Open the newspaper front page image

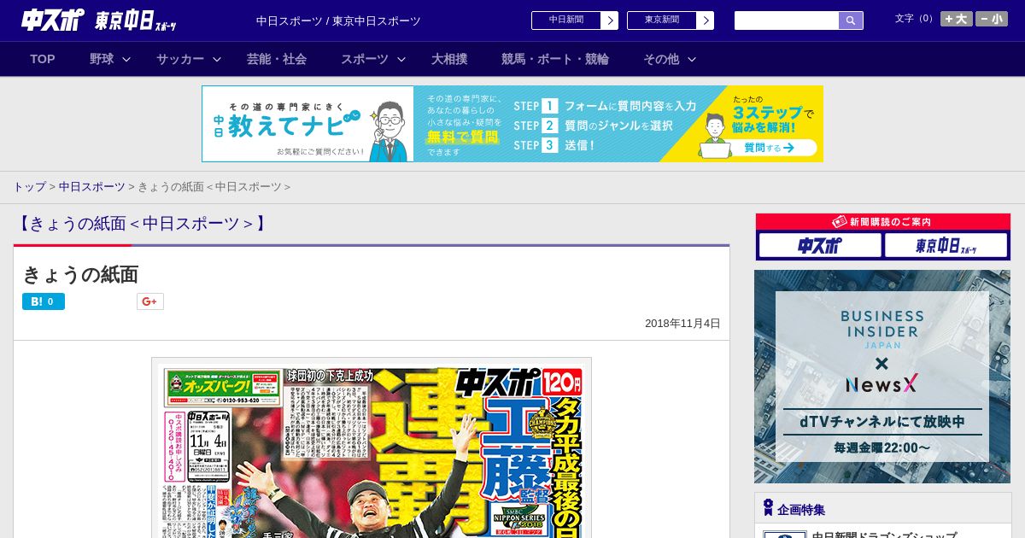pos(372,448)
